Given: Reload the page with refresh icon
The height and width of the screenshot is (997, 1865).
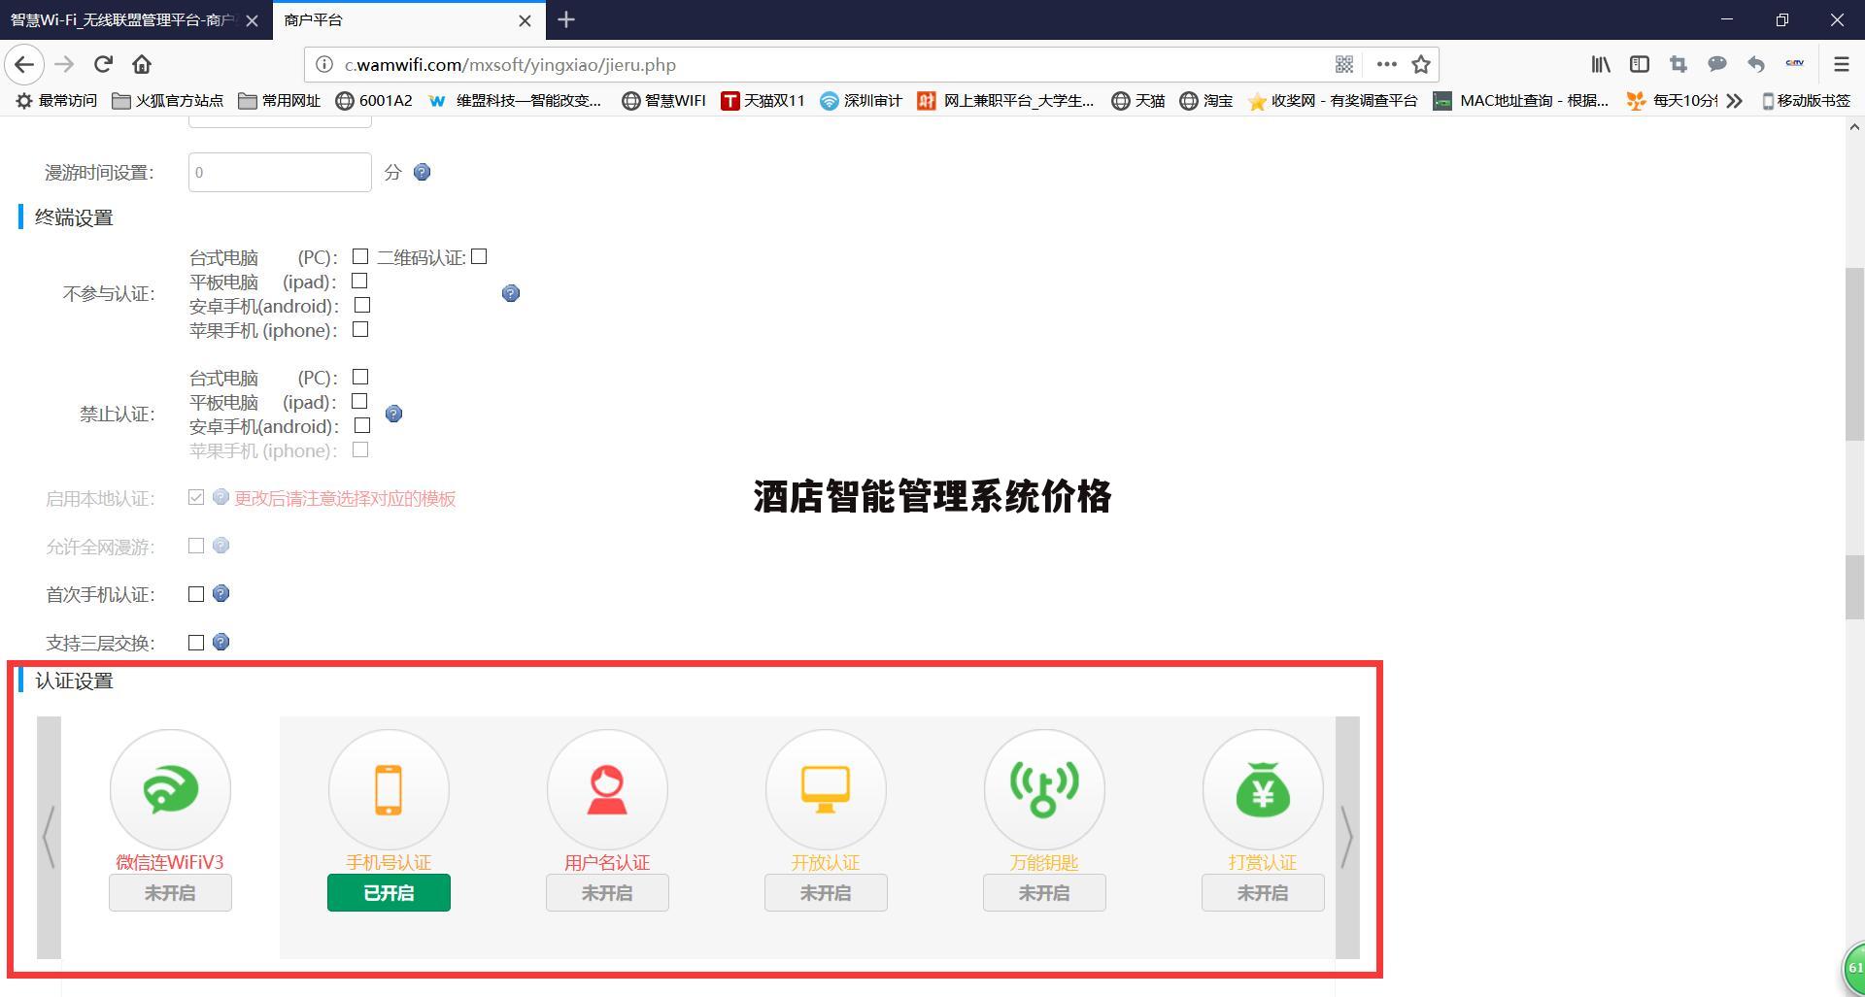Looking at the screenshot, I should point(103,65).
